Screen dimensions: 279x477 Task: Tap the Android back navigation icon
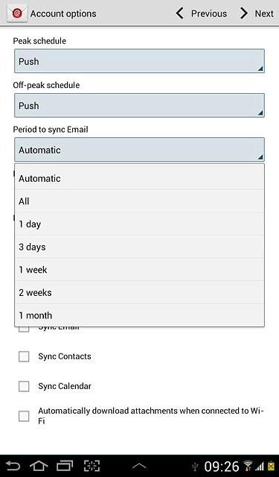13,466
